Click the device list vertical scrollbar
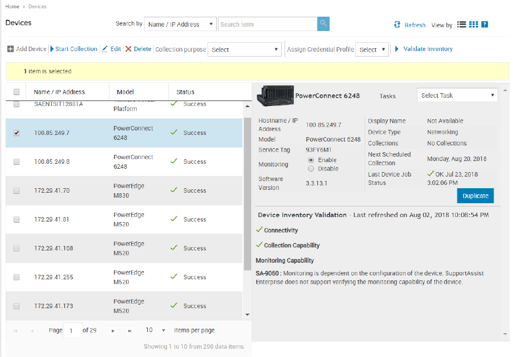This screenshot has height=357, width=513. [247, 194]
